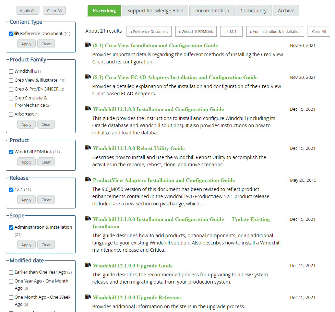Open Windchill 12.1.0.0 Installation and Configuration Guide

158,109
